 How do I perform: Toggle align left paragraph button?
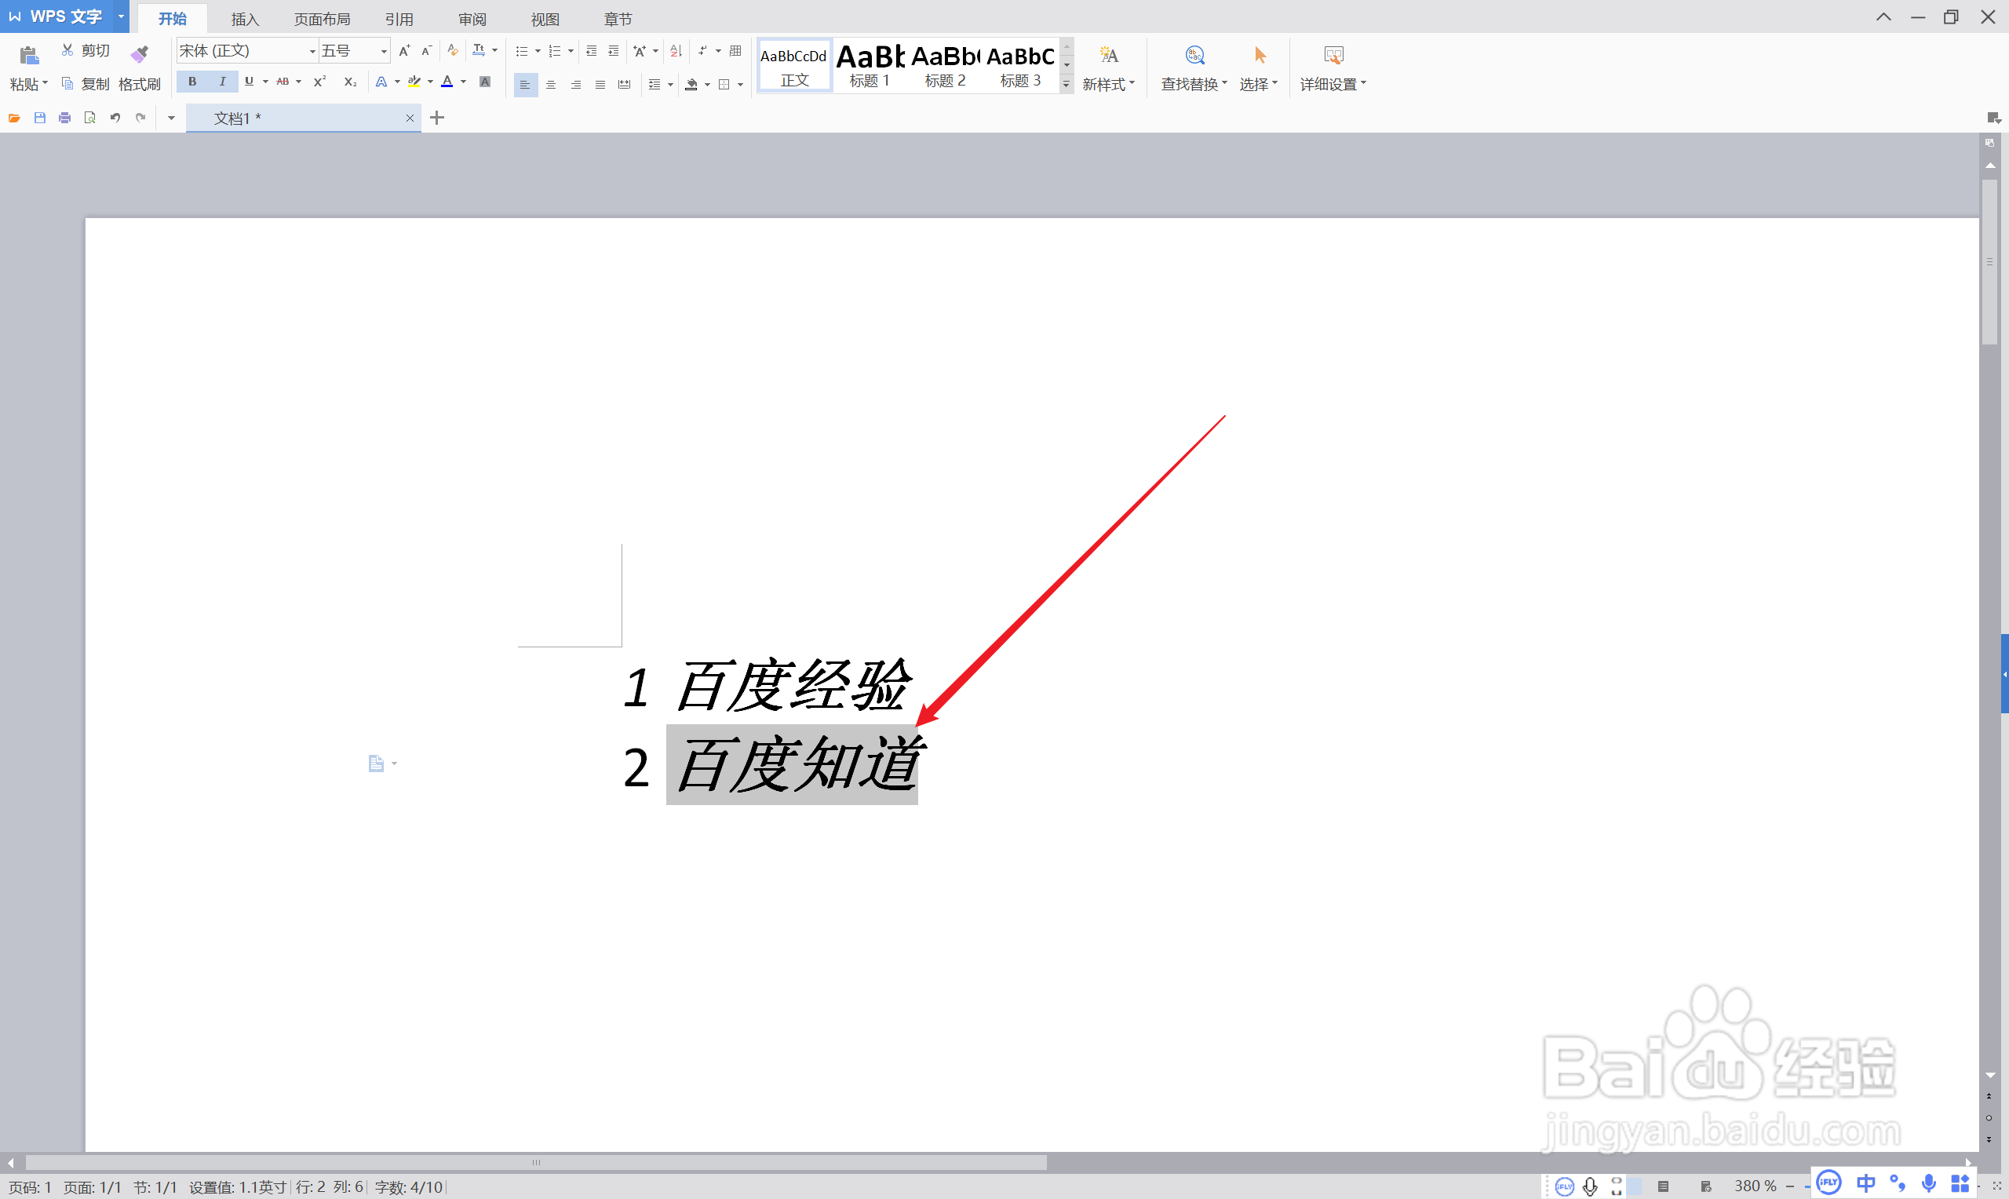click(x=525, y=84)
